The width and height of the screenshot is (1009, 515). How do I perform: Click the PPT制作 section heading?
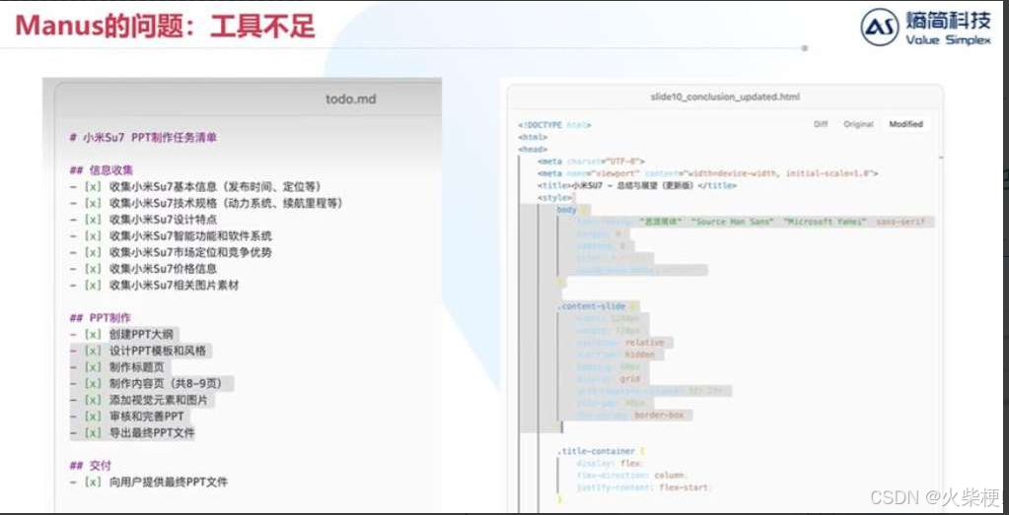point(101,318)
